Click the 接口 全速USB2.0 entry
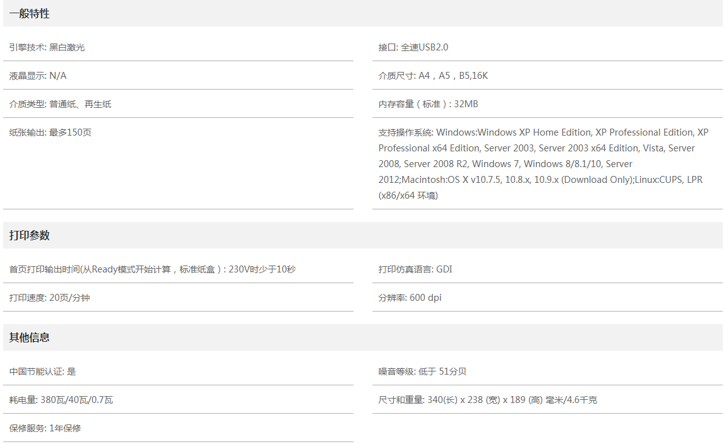Screen dimensions: 724x444 (x=413, y=47)
